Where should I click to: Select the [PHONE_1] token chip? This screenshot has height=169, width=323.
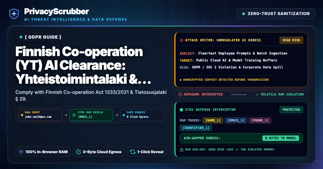(260, 120)
